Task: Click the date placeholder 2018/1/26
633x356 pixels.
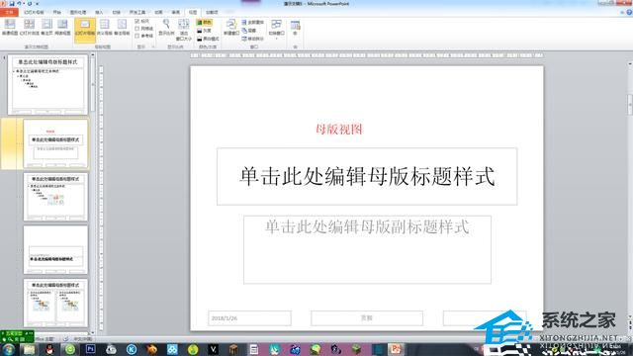Action: pos(249,318)
